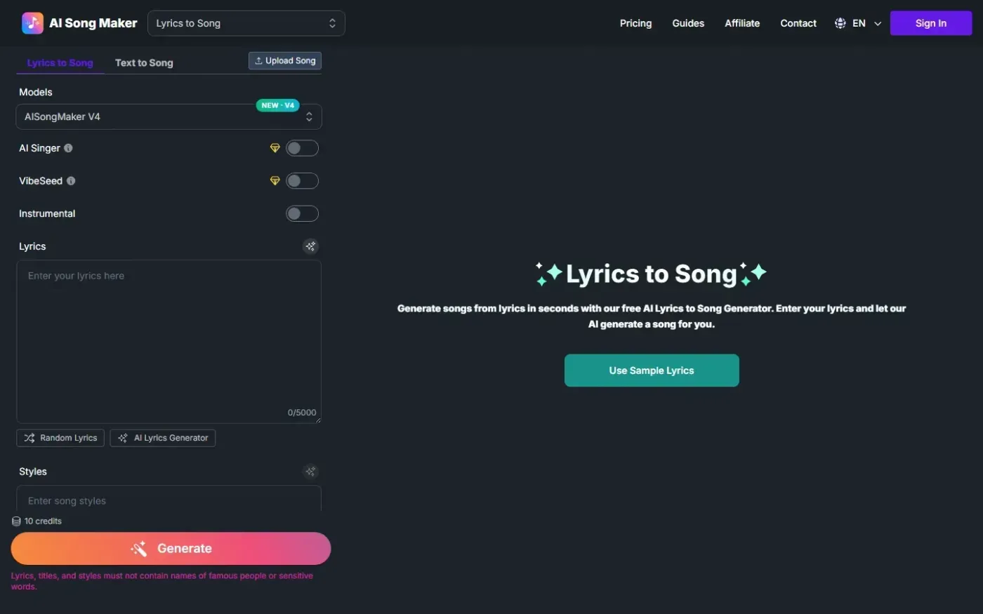983x614 pixels.
Task: Click the Lyrics to Song heading
Action: tap(652, 274)
